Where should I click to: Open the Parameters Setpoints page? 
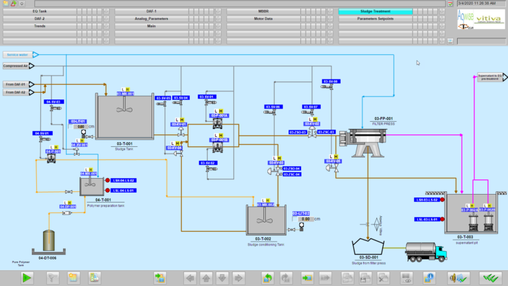(x=375, y=19)
